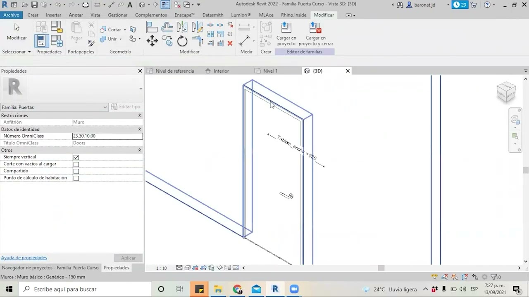Image resolution: width=529 pixels, height=297 pixels.
Task: Select the Mirror draw axis tool
Action: point(197,27)
